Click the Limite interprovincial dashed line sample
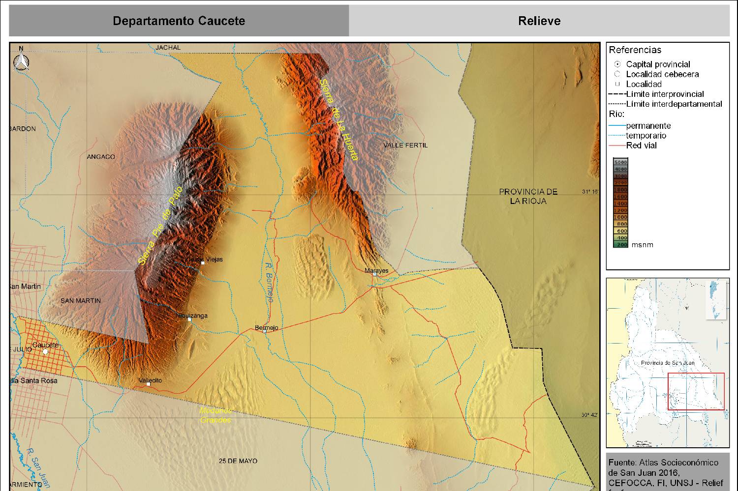738x491 pixels. [x=617, y=94]
